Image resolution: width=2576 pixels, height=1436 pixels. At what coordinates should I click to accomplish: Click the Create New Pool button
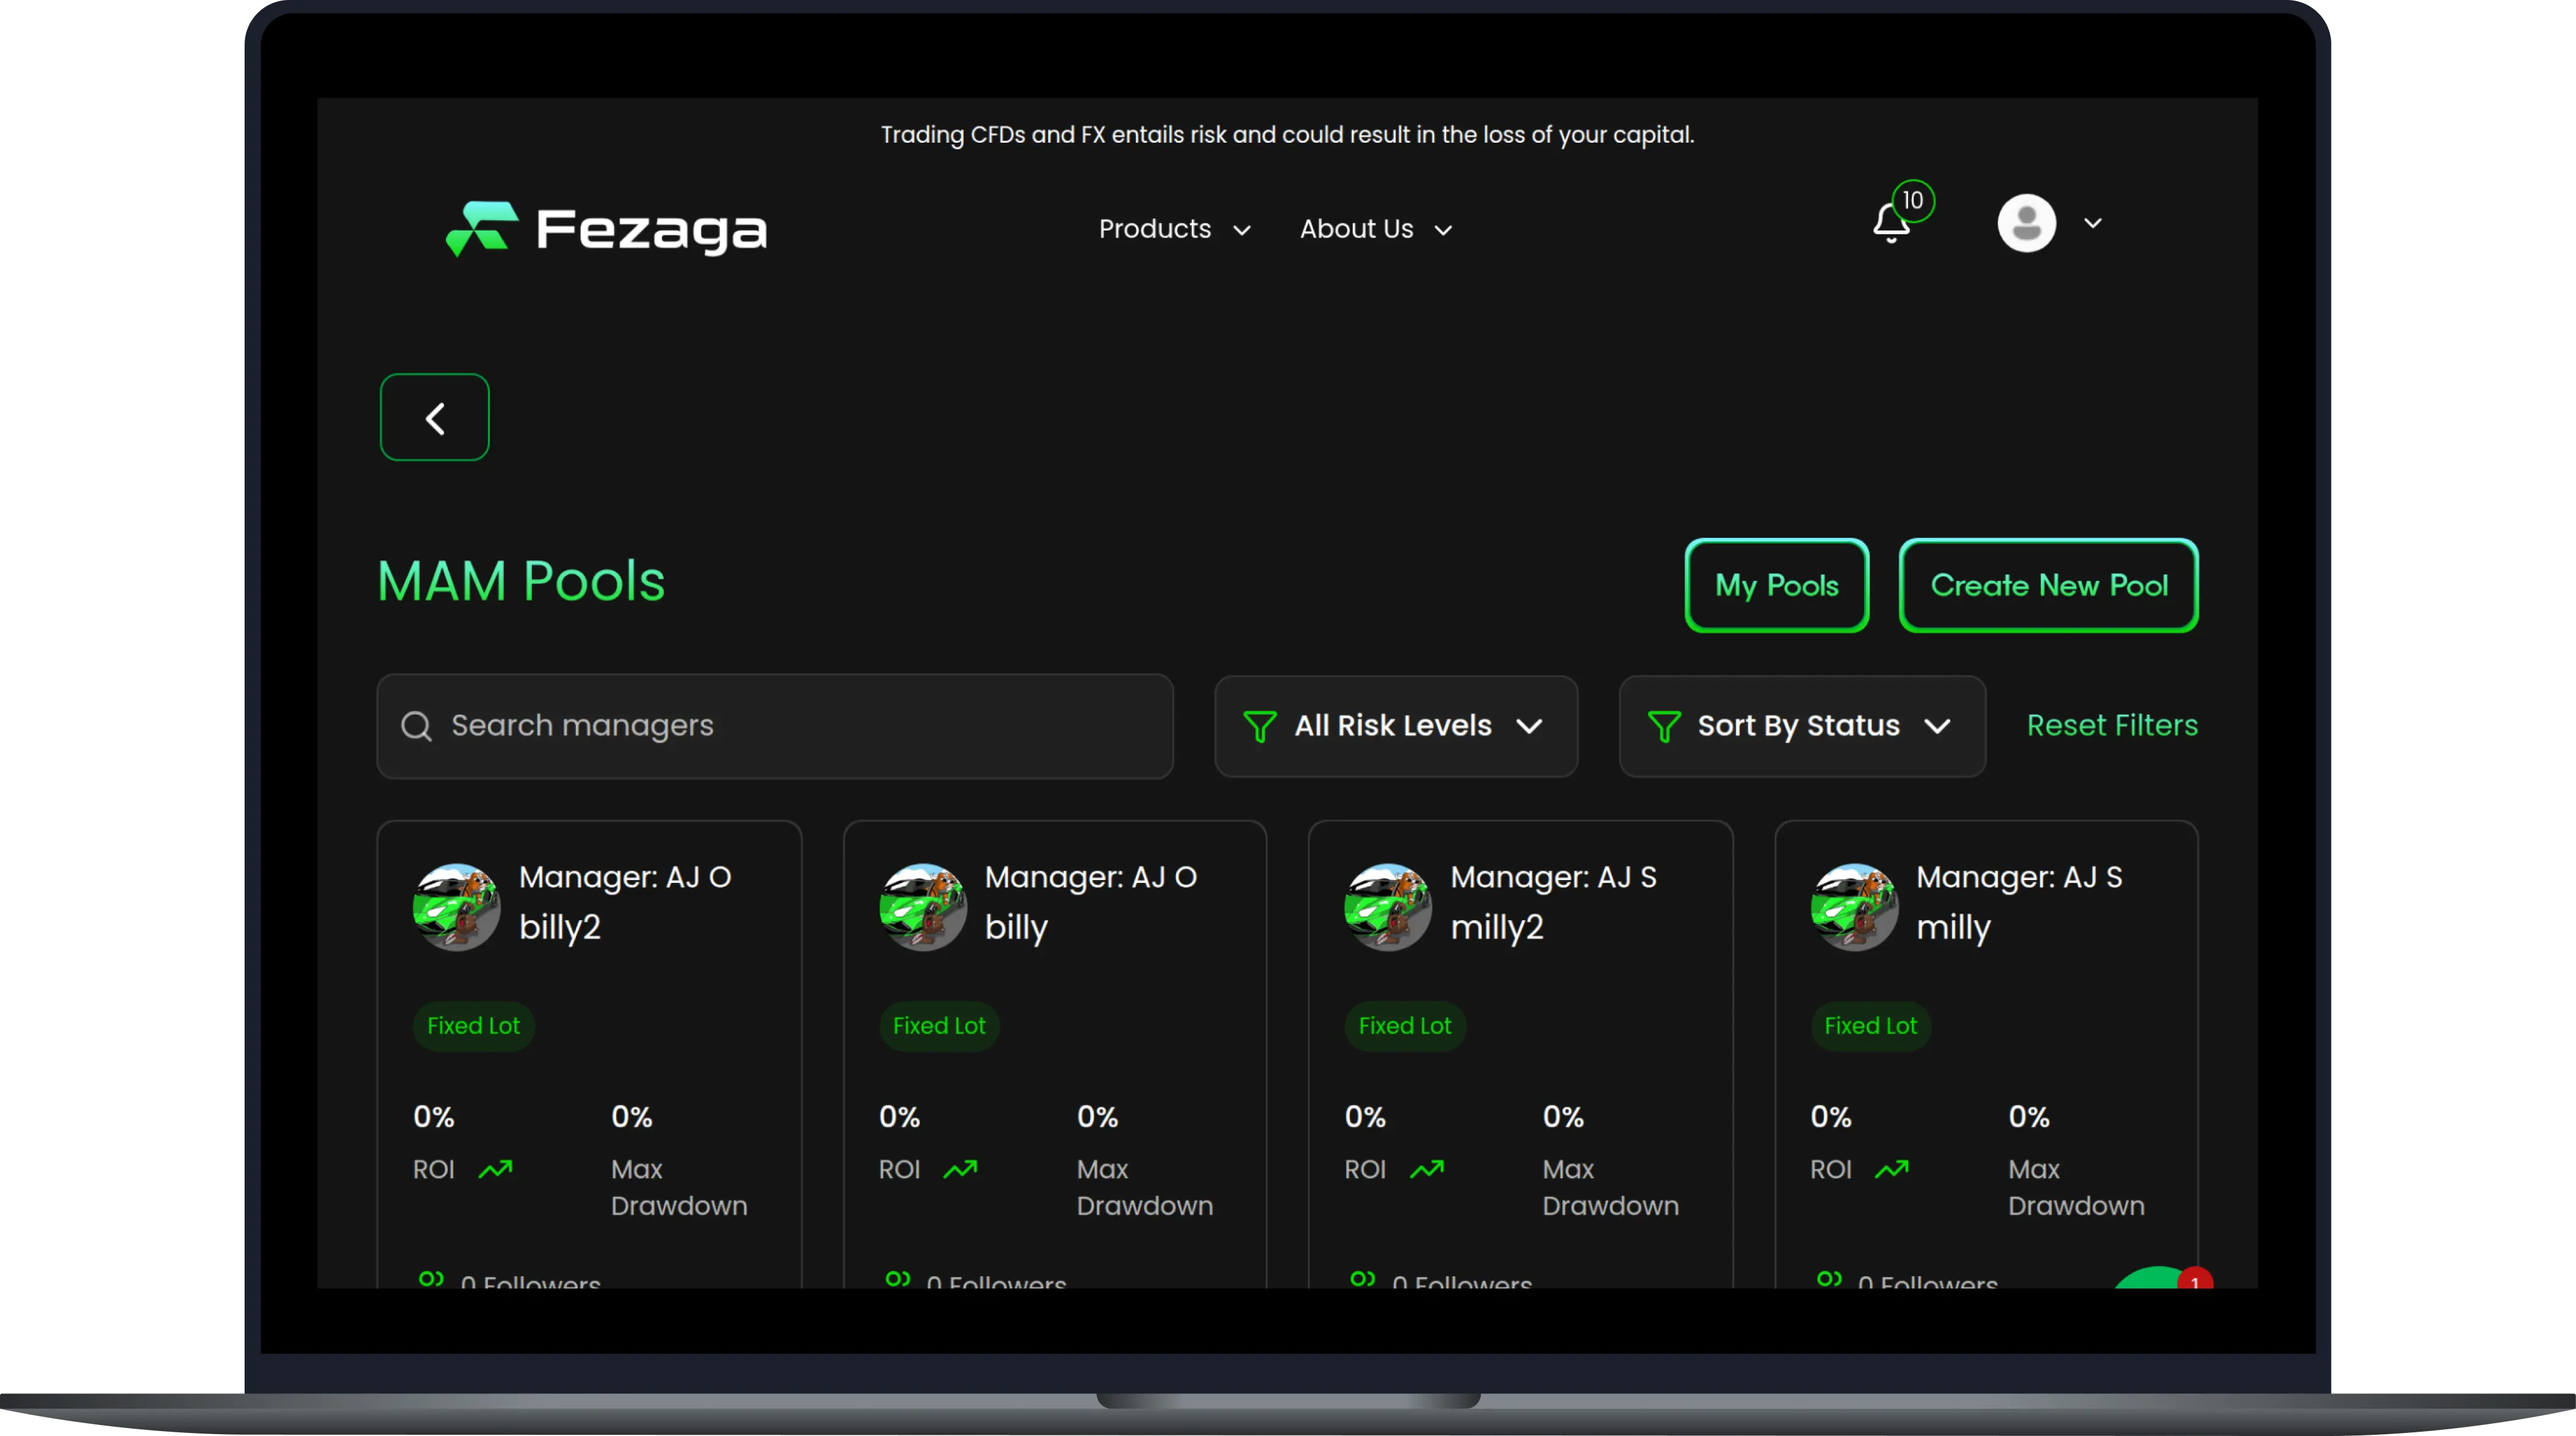[2048, 585]
